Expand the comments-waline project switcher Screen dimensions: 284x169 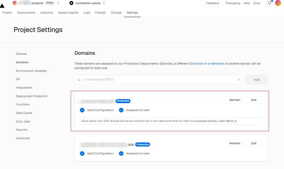tap(104, 3)
